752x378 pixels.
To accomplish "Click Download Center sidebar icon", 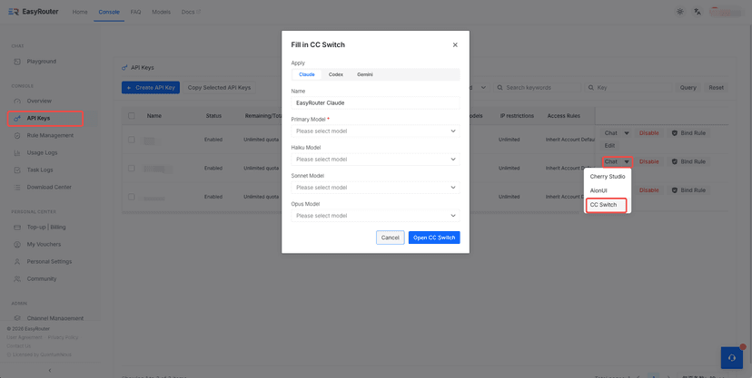I will 17,187.
